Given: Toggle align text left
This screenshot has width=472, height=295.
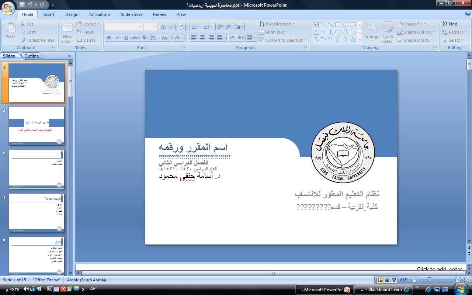Looking at the screenshot, I should click(194, 38).
